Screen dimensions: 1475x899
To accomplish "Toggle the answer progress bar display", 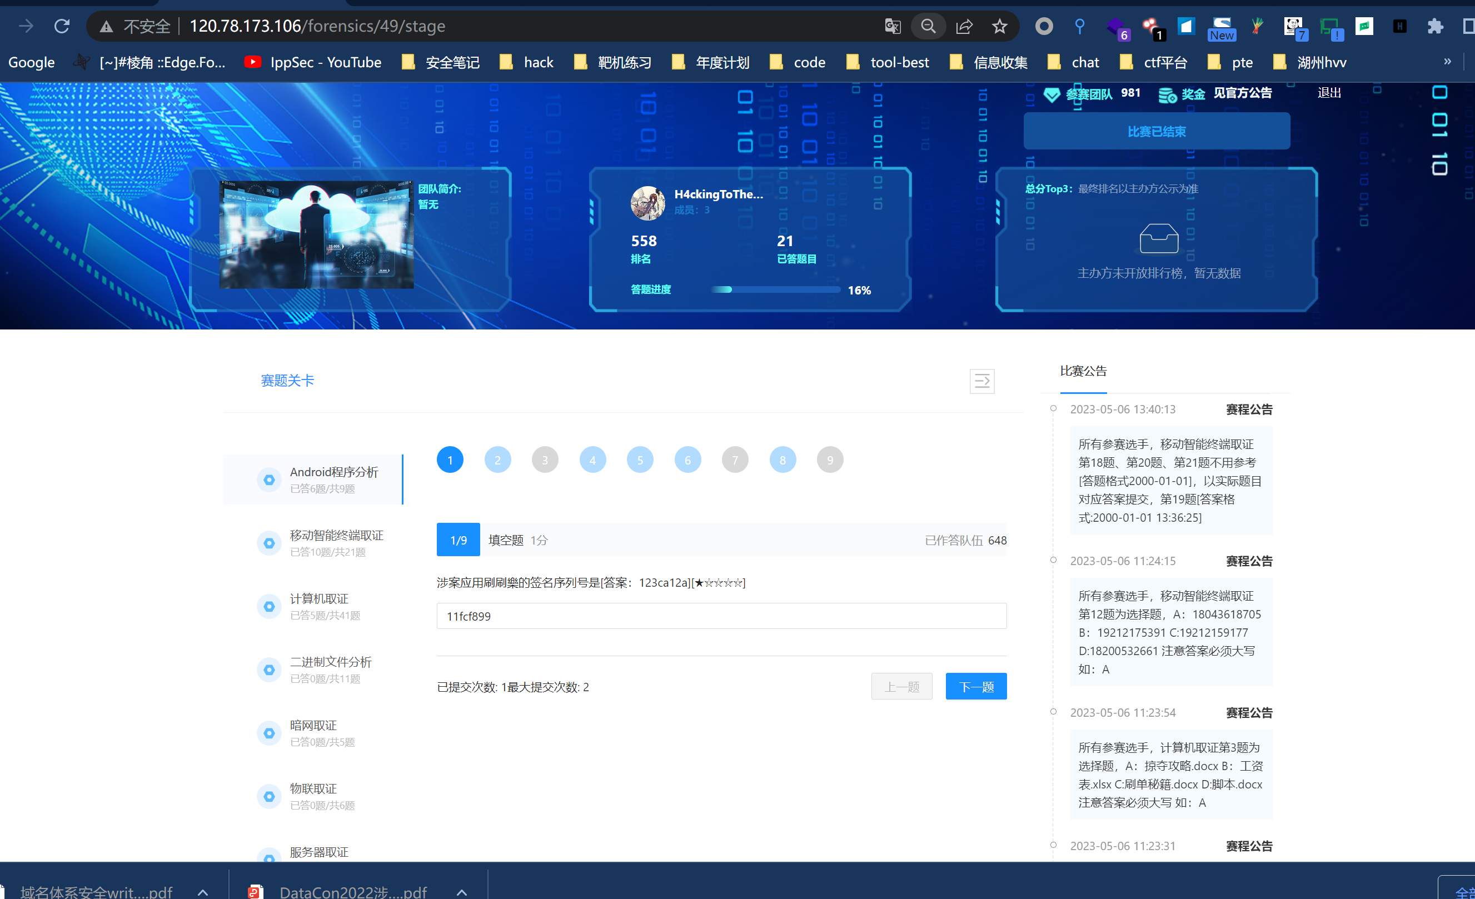I will click(982, 381).
